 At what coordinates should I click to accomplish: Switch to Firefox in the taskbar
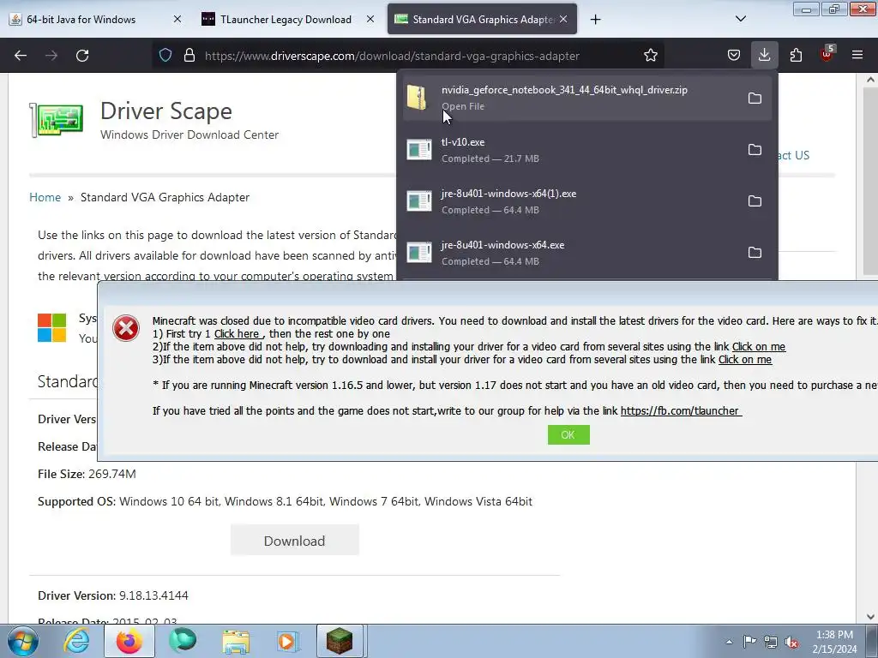129,642
